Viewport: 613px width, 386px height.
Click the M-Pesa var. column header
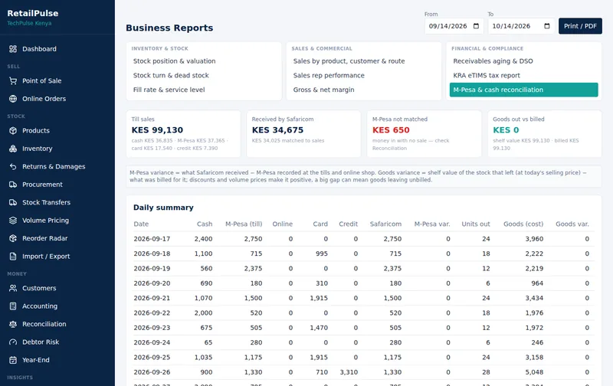tap(432, 224)
